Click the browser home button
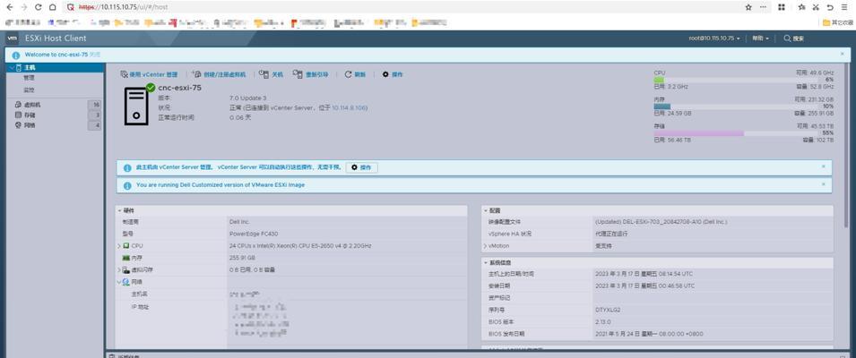 [x=52, y=7]
